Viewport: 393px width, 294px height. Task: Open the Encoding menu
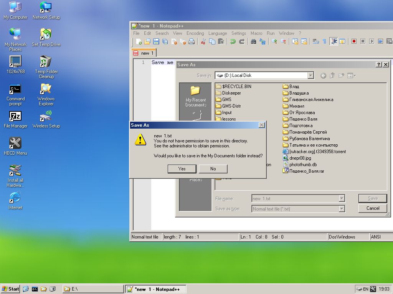click(x=195, y=33)
